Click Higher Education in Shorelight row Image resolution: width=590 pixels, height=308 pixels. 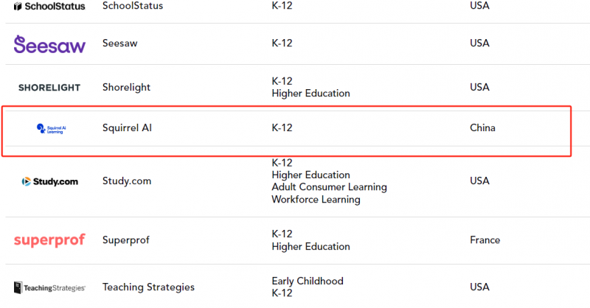coord(310,94)
